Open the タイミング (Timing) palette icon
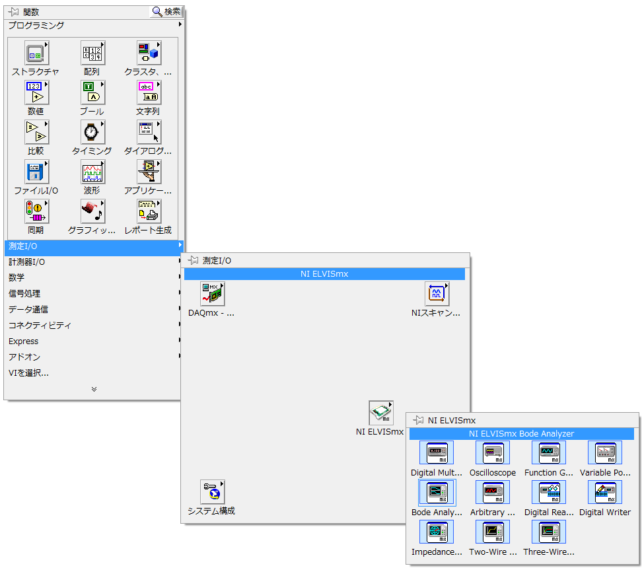The height and width of the screenshot is (568, 642). click(92, 132)
